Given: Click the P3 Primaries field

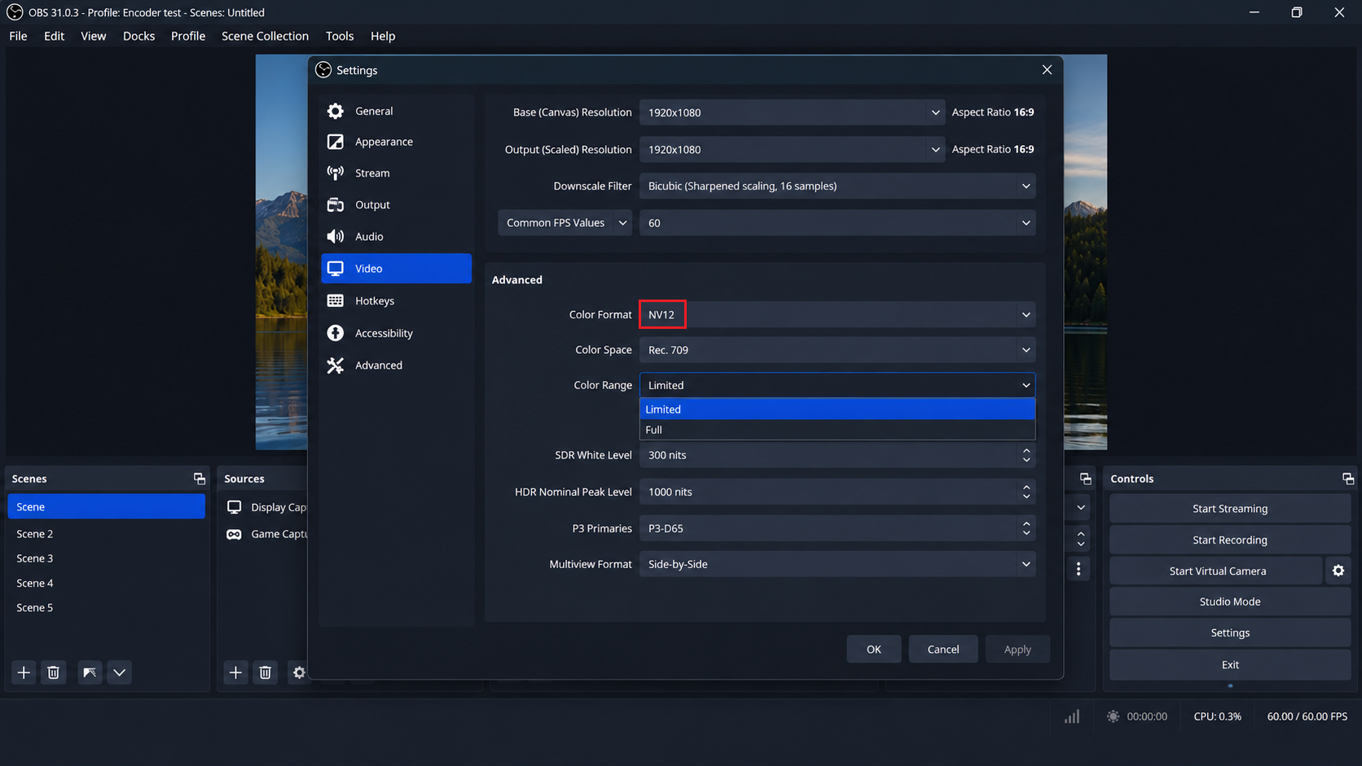Looking at the screenshot, I should click(x=837, y=528).
